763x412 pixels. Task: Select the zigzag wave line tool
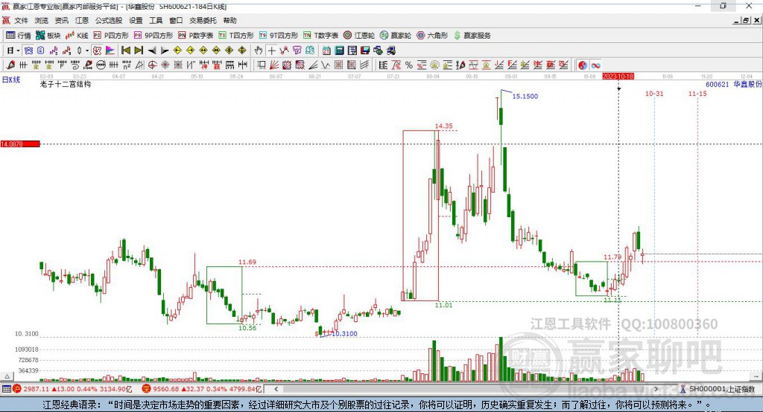[x=326, y=65]
